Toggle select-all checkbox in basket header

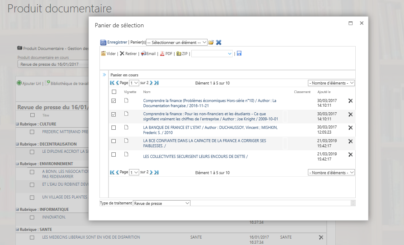point(114,92)
